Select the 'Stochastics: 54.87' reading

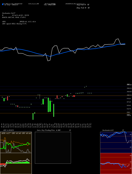9,13
